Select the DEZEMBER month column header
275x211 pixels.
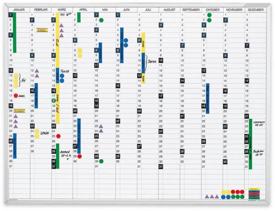click(x=255, y=10)
